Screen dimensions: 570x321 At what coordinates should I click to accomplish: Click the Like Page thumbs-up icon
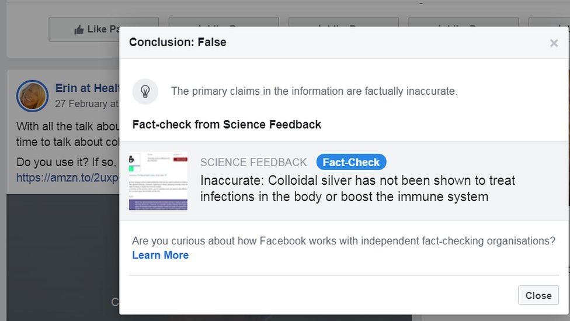(x=79, y=30)
